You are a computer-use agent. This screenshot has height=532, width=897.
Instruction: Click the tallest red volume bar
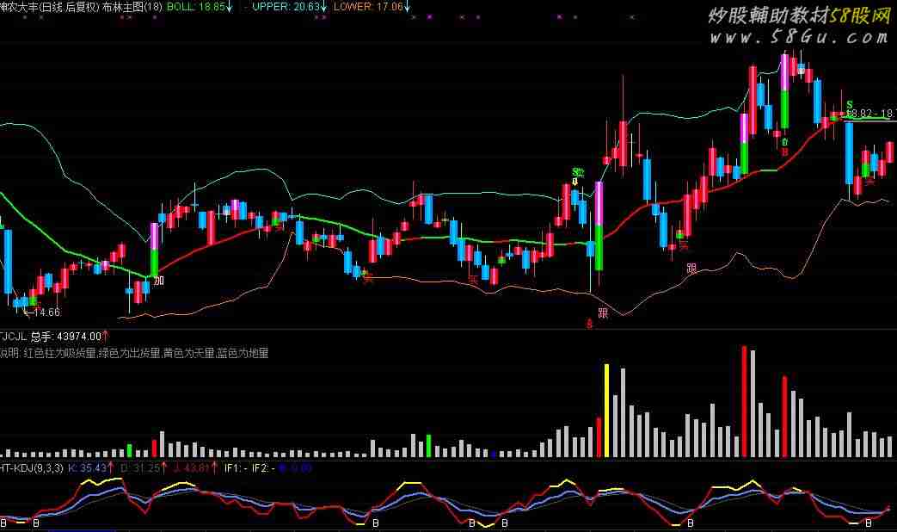click(x=744, y=400)
